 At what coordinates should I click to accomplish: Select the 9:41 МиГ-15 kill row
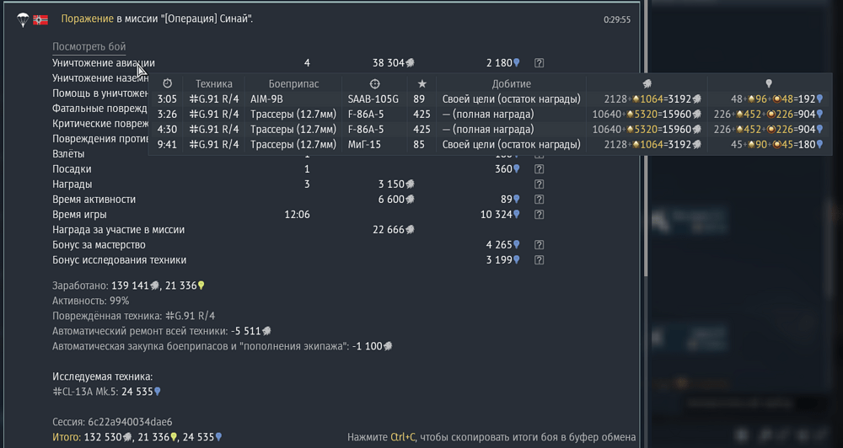(491, 145)
